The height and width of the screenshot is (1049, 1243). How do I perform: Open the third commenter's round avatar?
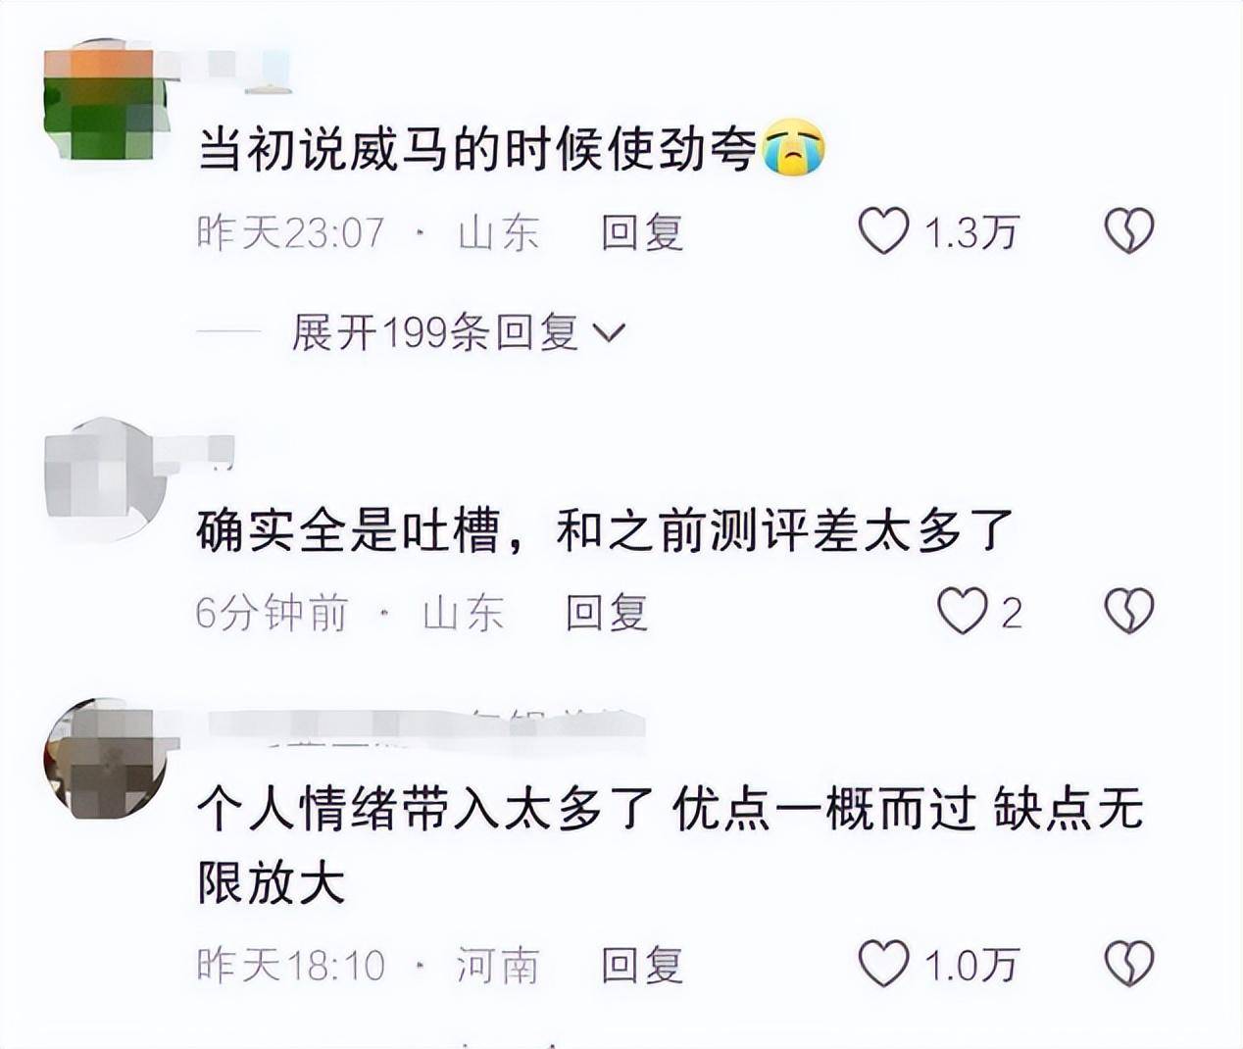106,758
